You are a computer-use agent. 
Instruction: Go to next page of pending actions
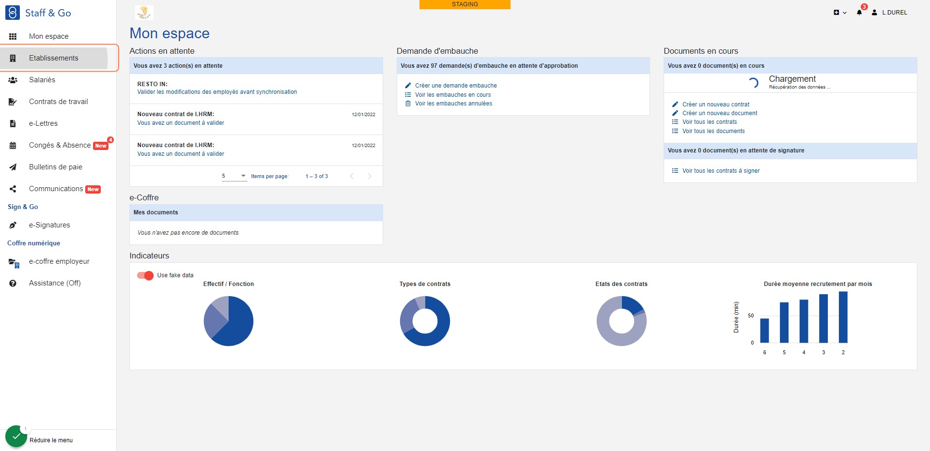(370, 176)
